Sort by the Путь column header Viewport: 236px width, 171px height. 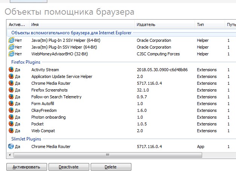pos(231,24)
